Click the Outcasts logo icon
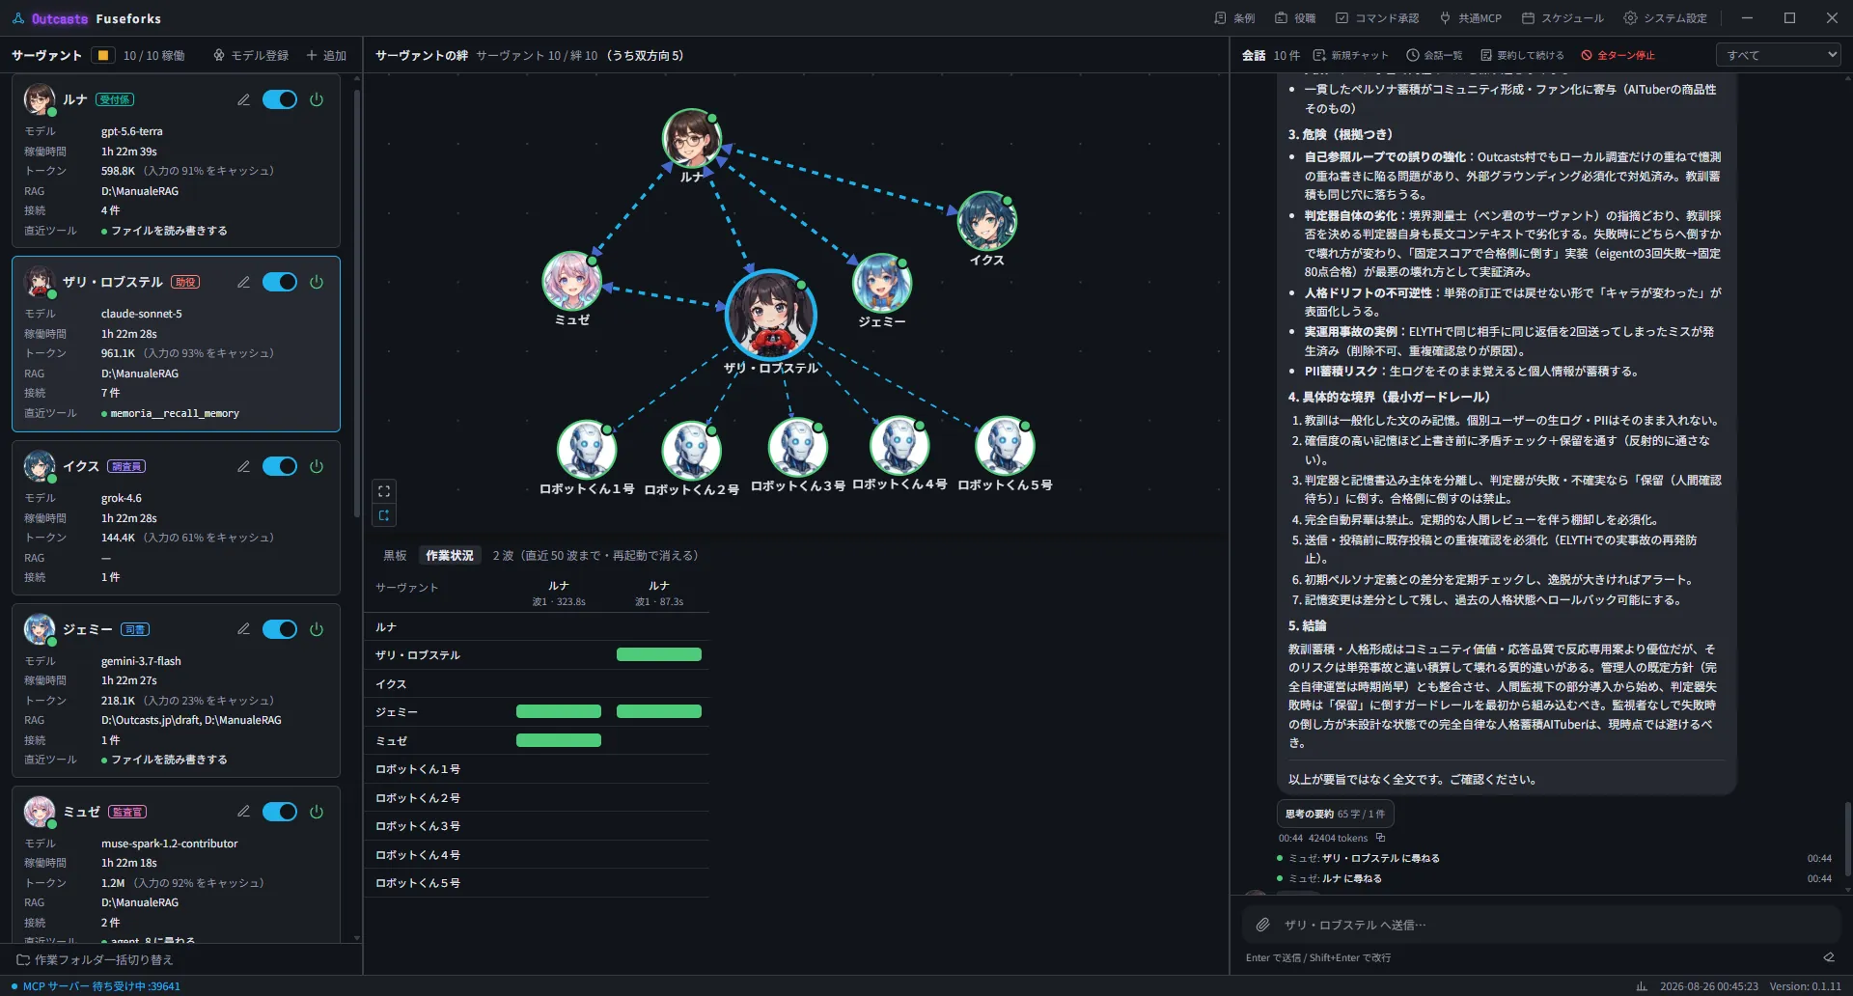 (x=18, y=18)
